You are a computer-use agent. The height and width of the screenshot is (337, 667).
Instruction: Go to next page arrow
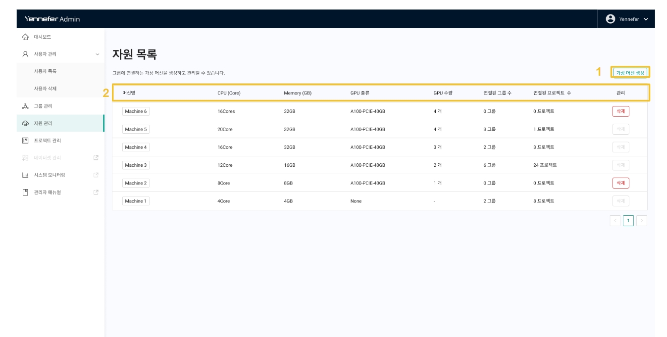642,221
